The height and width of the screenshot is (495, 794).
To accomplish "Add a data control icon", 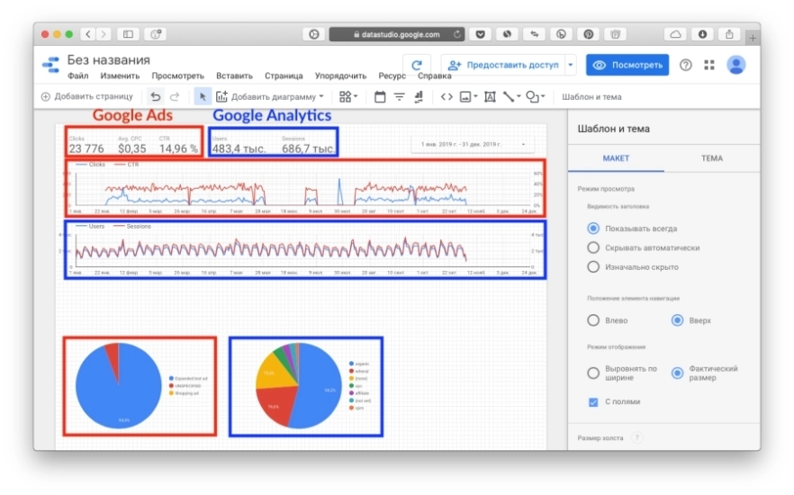I will pos(419,96).
